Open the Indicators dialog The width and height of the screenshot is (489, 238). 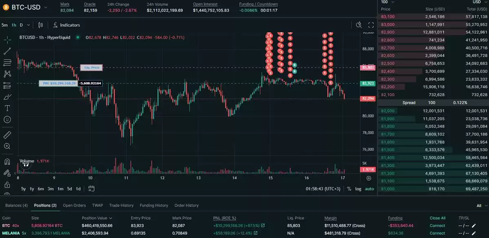point(66,25)
